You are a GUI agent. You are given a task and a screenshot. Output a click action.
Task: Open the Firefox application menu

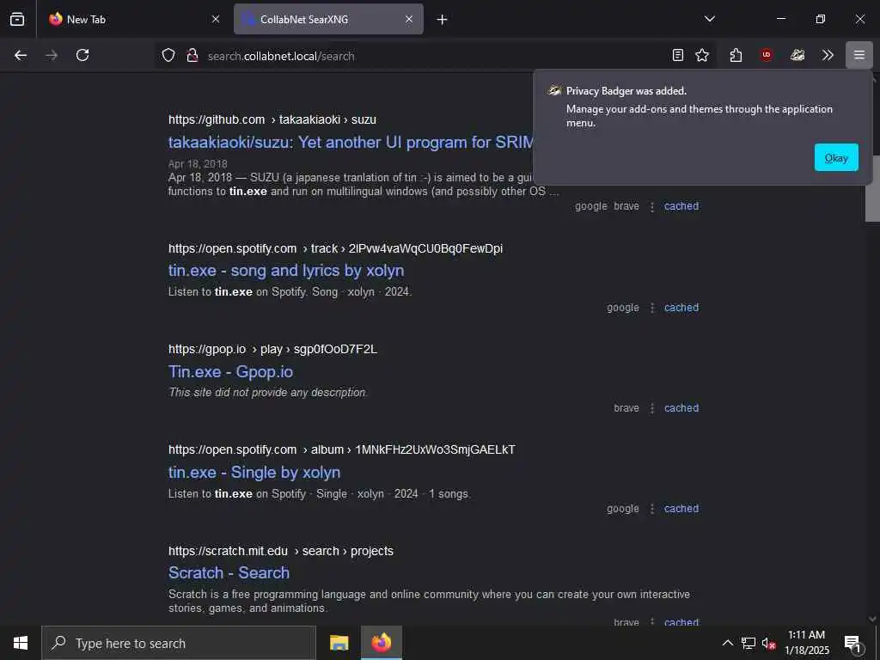coord(859,55)
